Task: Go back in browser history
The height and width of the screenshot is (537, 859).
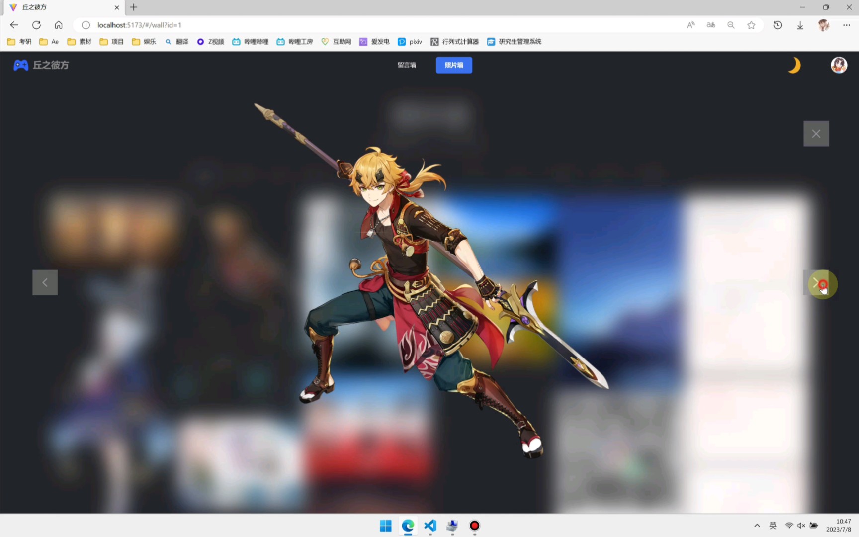Action: 14,25
